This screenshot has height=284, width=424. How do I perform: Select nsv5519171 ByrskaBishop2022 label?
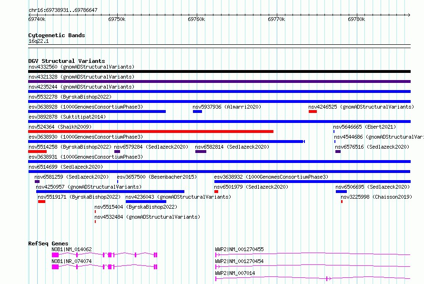click(79, 197)
